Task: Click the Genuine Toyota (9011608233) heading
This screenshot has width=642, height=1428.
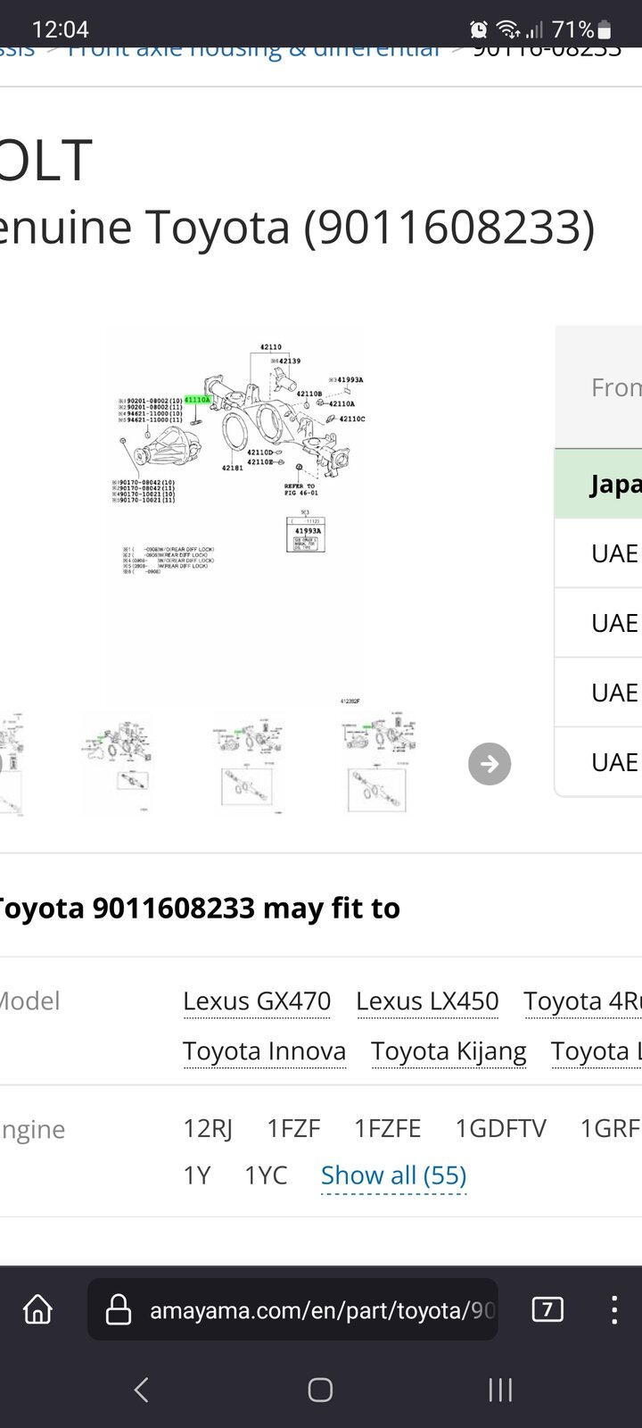Action: (x=298, y=228)
